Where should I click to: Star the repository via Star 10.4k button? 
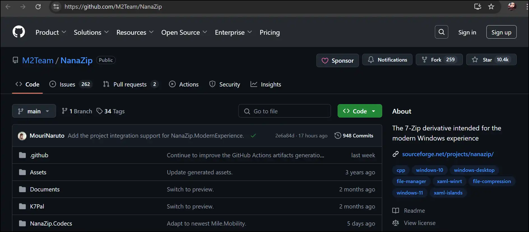[x=491, y=60]
